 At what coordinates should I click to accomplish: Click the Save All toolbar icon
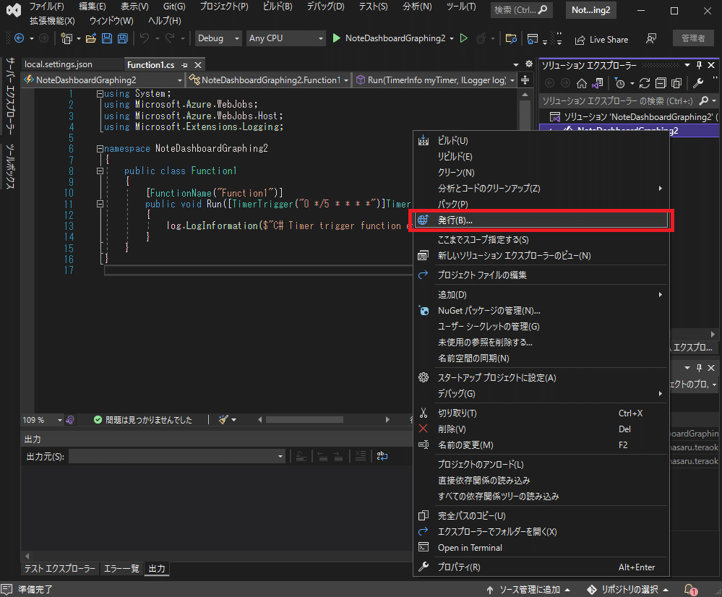122,38
